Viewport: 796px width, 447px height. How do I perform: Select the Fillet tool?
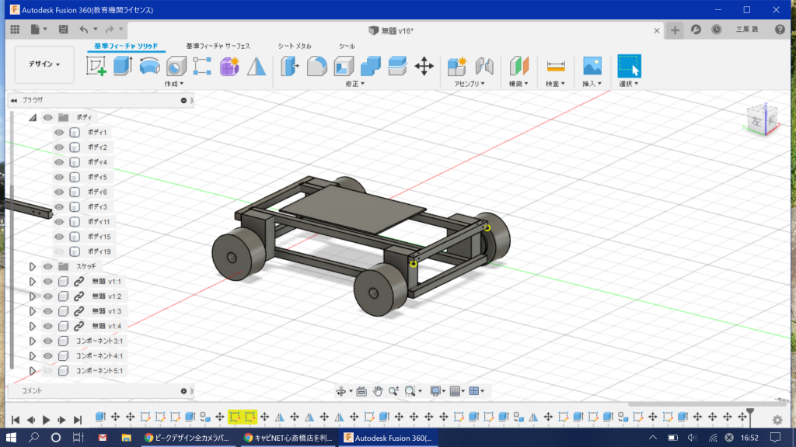click(317, 66)
